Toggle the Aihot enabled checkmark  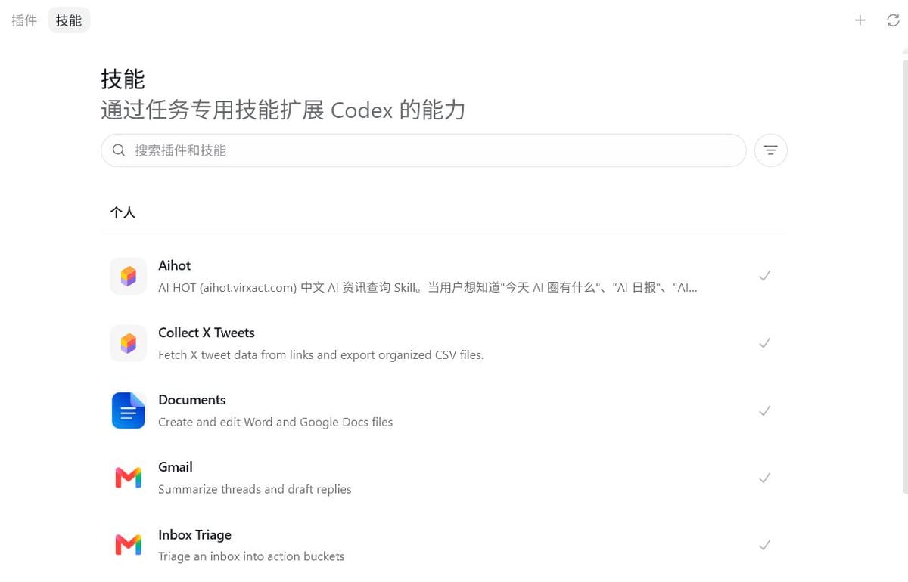click(765, 276)
